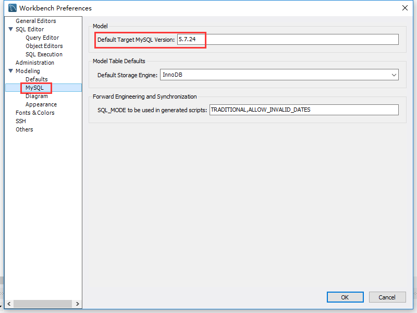The image size is (417, 313).
Task: Select SSH preferences
Action: [x=20, y=121]
